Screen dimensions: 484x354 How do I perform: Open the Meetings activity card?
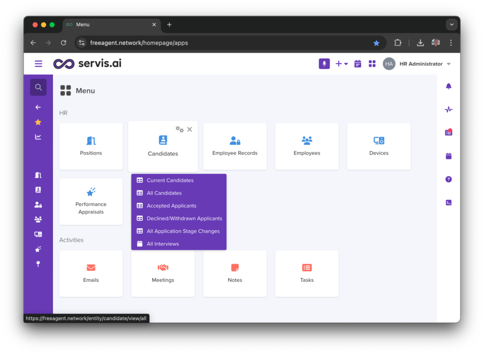163,274
